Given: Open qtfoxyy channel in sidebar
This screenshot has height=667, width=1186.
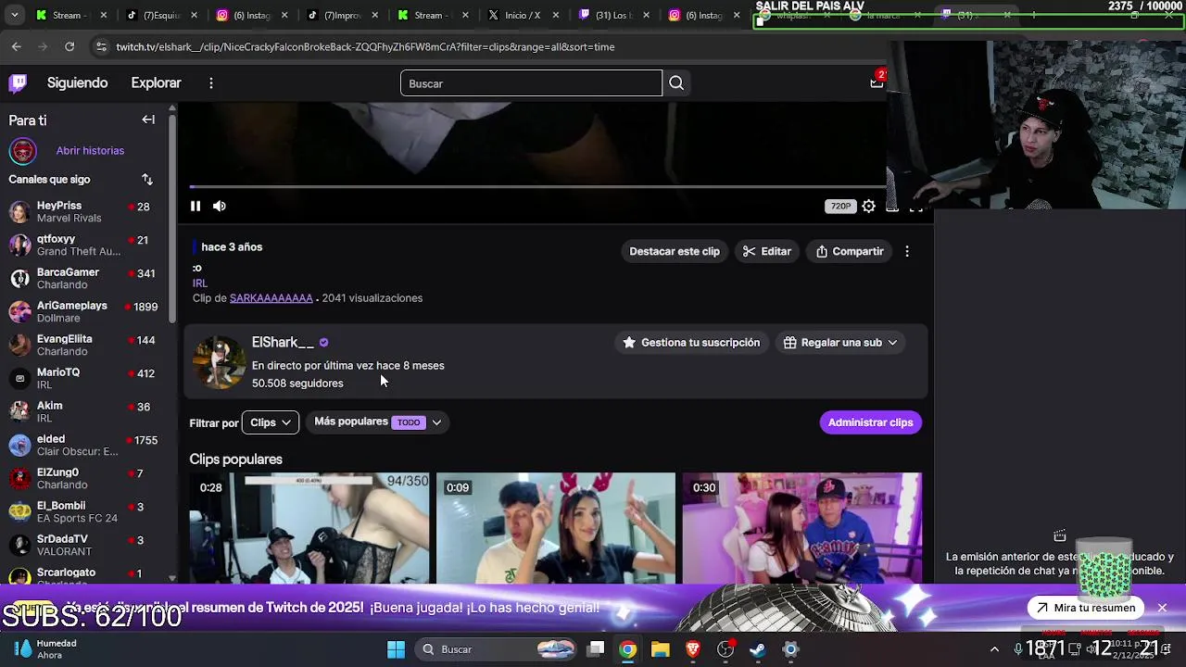Looking at the screenshot, I should (86, 245).
